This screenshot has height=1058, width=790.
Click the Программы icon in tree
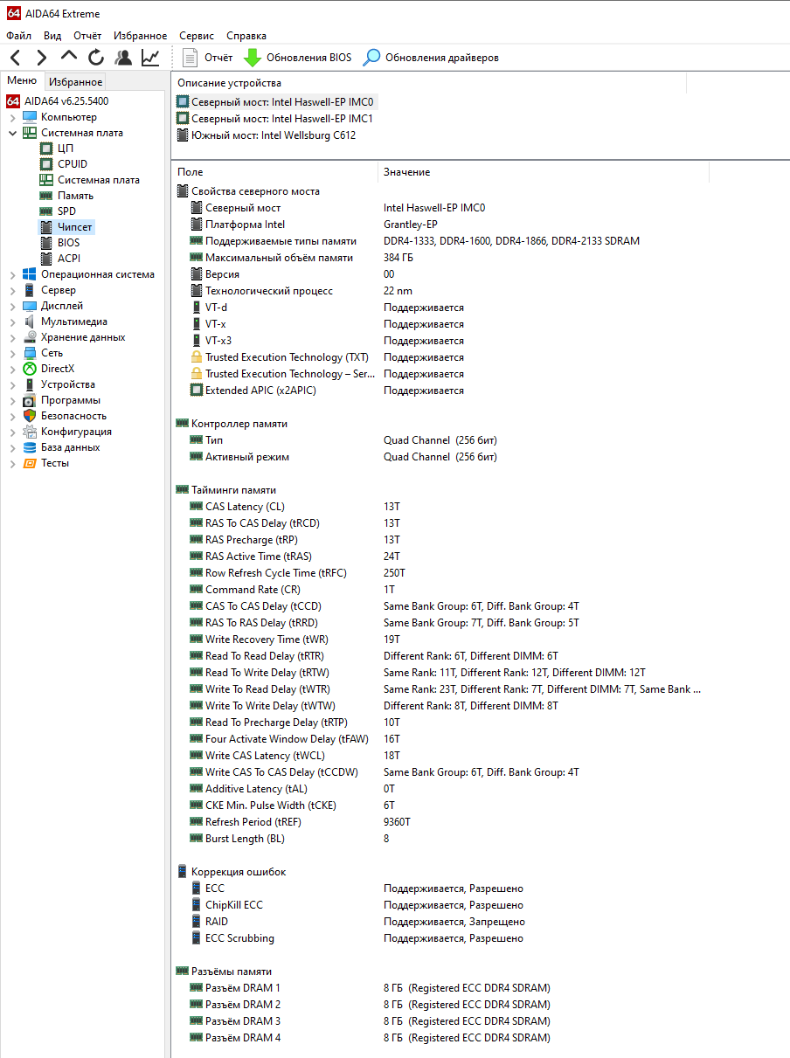point(30,400)
